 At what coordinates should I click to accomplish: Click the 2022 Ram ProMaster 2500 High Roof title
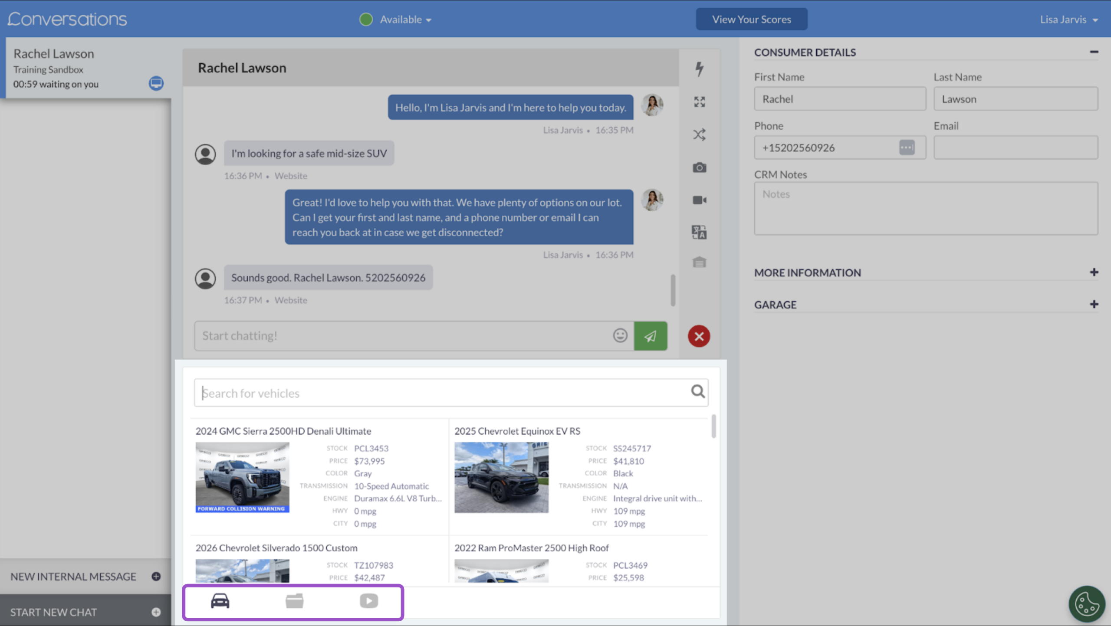[x=532, y=548]
